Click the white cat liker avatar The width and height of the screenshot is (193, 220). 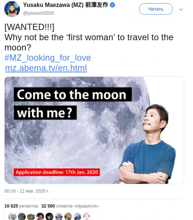click(12, 216)
